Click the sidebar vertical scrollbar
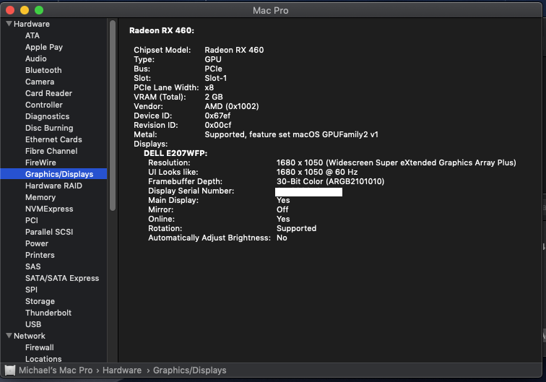This screenshot has height=382, width=546. pos(113,116)
